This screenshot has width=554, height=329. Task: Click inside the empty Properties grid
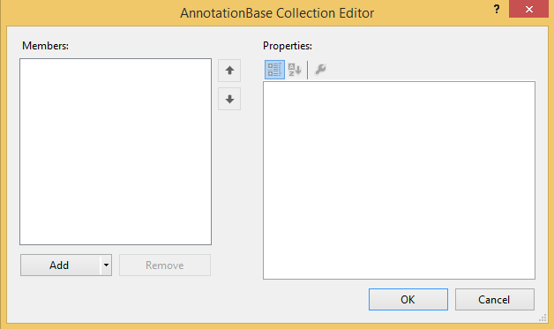[x=399, y=180]
